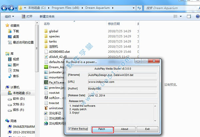Select the root.txt file
Viewport: 200px width, 137px height.
tap(52, 93)
